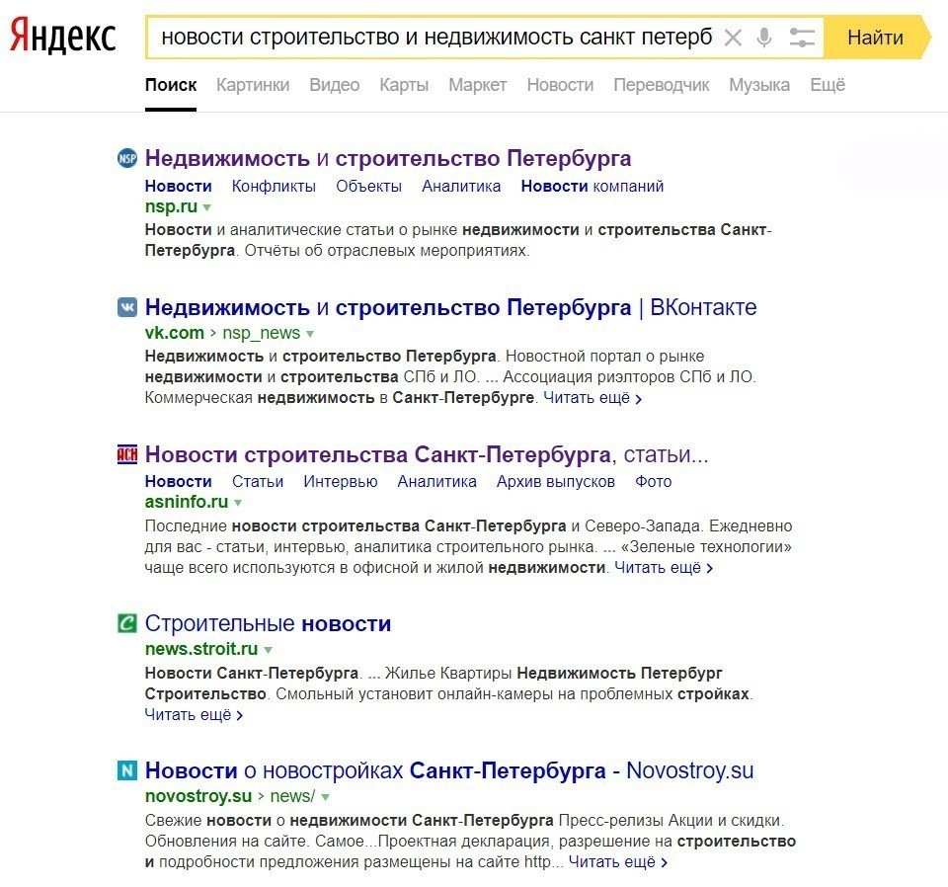Expand dropdown arrow next to nsp_news
The image size is (948, 887).
tap(310, 334)
